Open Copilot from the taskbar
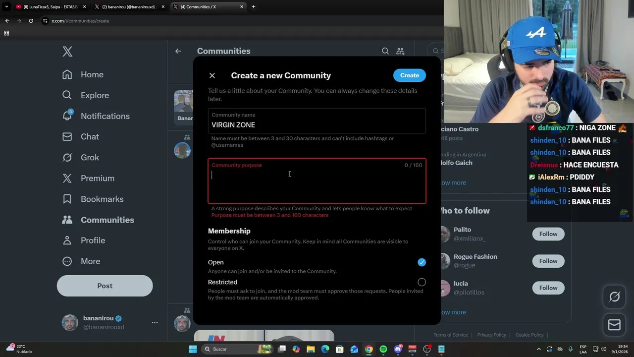The width and height of the screenshot is (634, 357). tap(296, 349)
